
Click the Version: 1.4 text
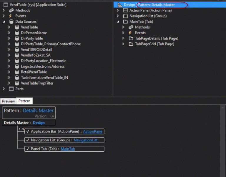tap(44, 116)
